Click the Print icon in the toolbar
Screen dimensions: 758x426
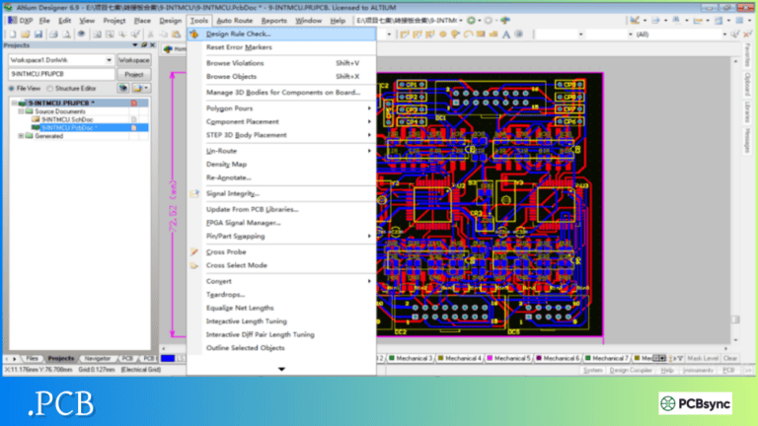54,35
